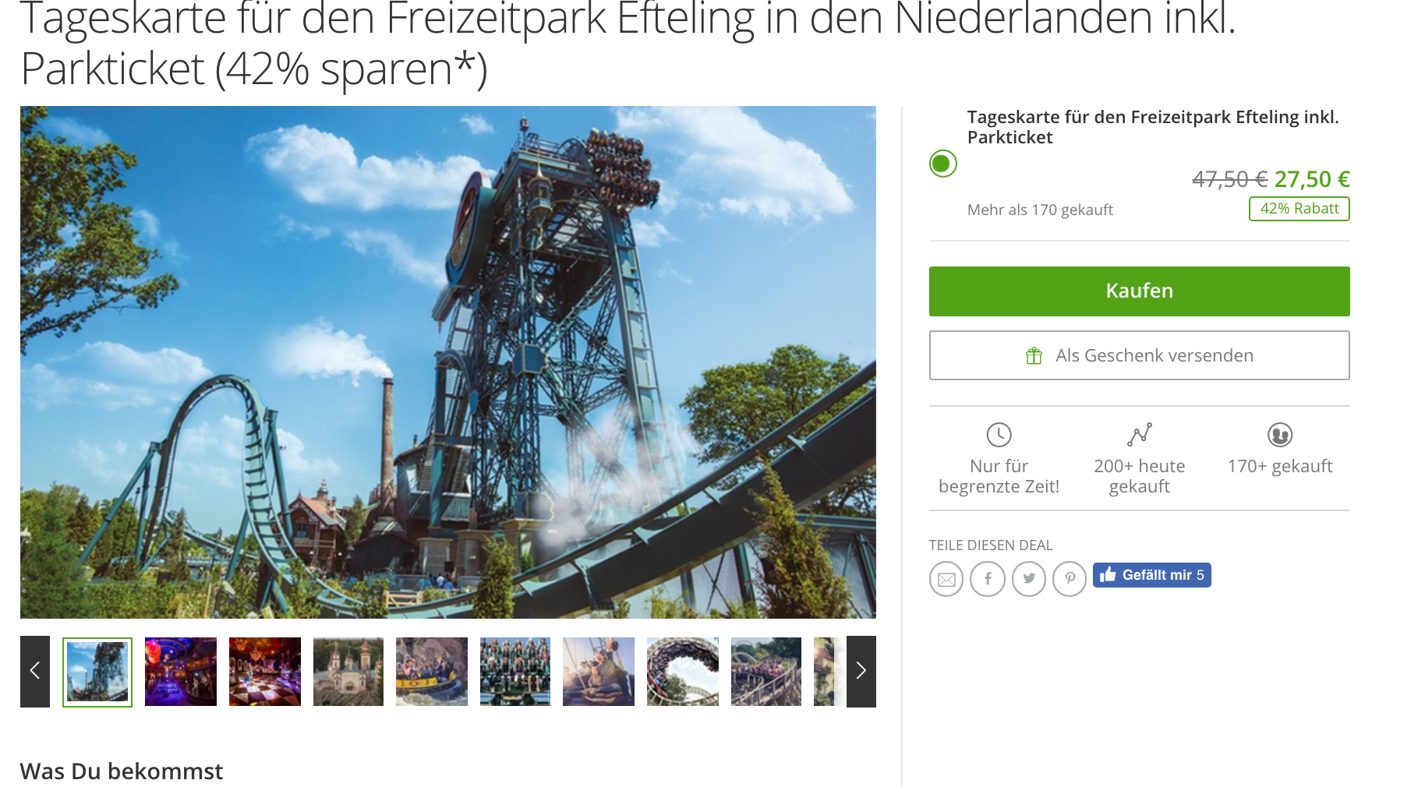Click Als Geschenk versenden button
Image resolution: width=1425 pixels, height=787 pixels.
pos(1139,355)
